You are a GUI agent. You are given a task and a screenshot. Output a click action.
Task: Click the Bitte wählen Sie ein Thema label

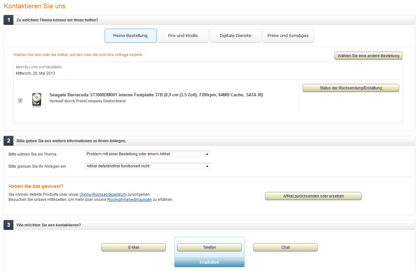[x=32, y=154]
